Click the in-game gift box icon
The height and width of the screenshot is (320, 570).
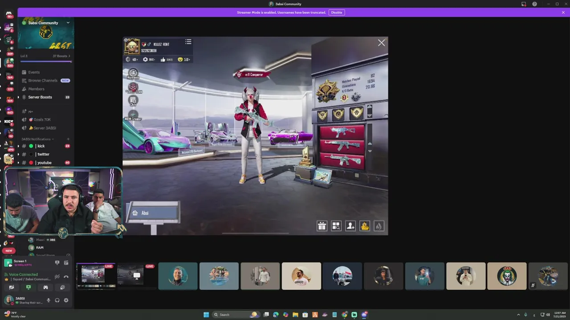pyautogui.click(x=322, y=226)
